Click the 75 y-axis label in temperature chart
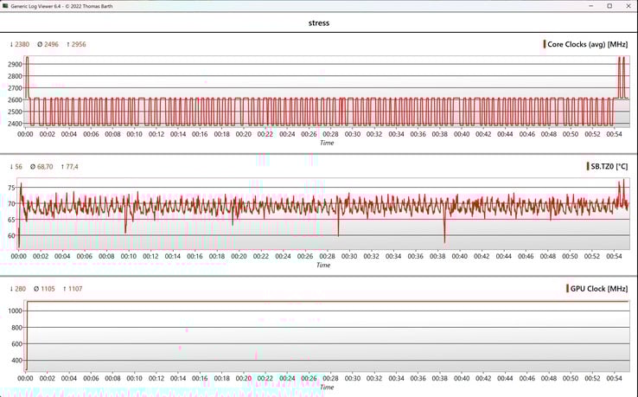638x397 pixels. pos(11,188)
